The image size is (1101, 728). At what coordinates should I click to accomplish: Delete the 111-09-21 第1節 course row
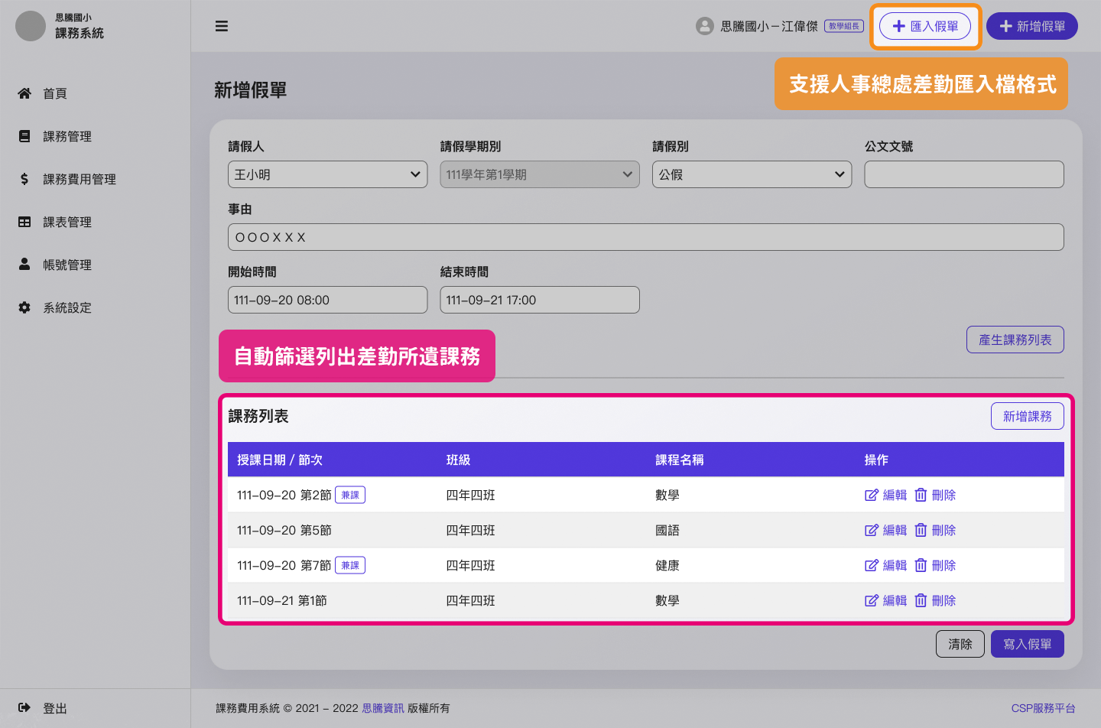pos(935,601)
